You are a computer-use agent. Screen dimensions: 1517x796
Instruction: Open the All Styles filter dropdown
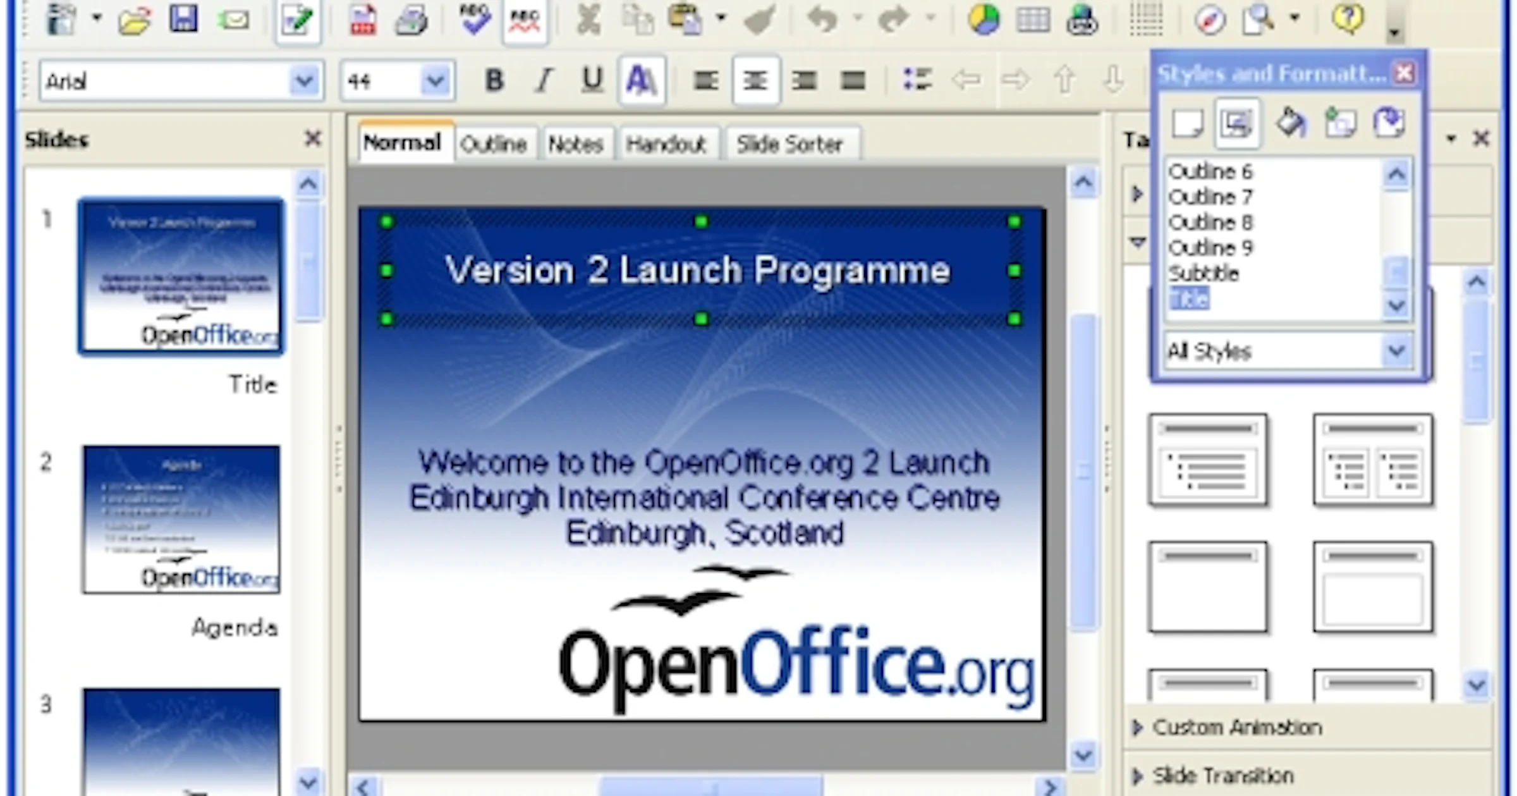tap(1397, 351)
